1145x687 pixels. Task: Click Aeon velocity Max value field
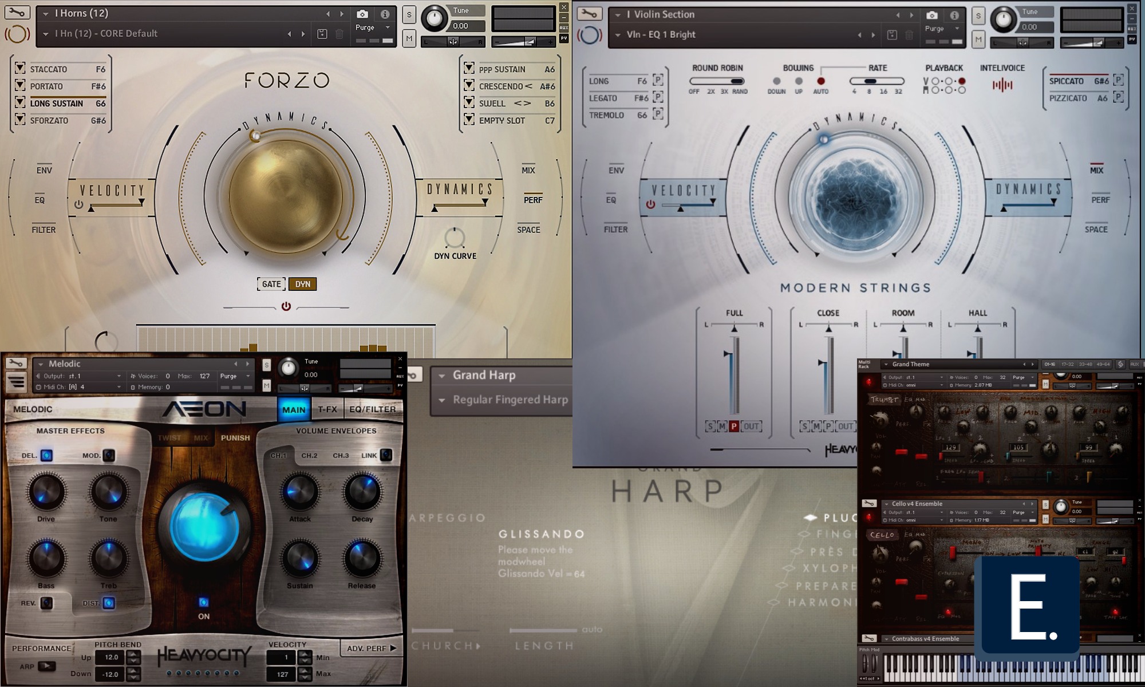tap(282, 674)
